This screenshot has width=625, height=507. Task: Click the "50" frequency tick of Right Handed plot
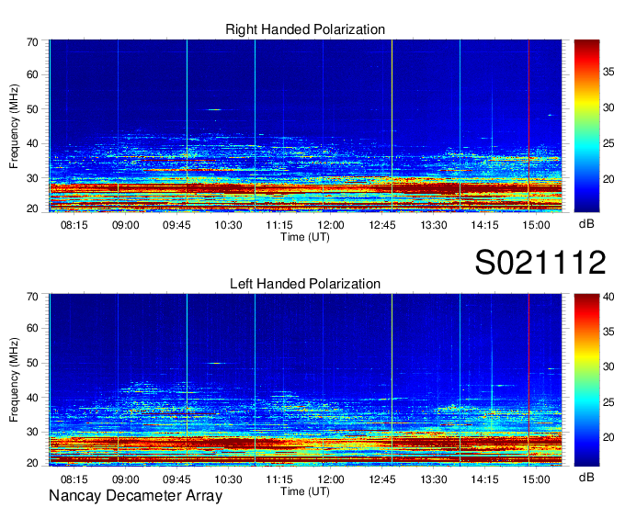tap(32, 109)
